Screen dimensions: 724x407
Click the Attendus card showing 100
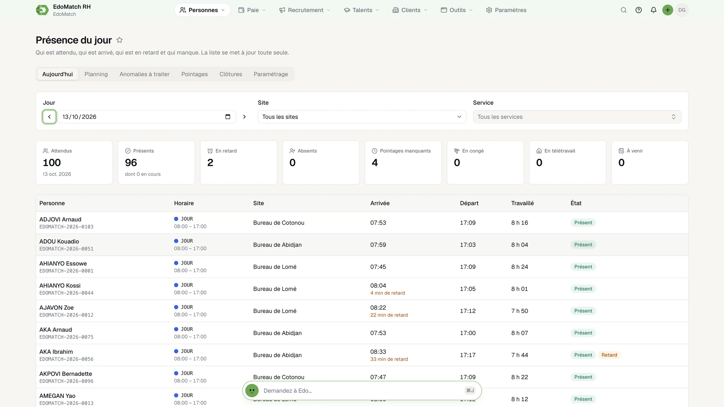[74, 162]
